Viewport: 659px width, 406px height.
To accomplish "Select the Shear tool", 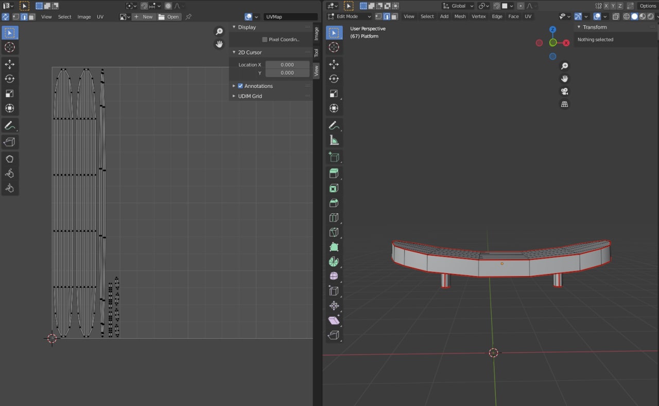I will coord(334,320).
